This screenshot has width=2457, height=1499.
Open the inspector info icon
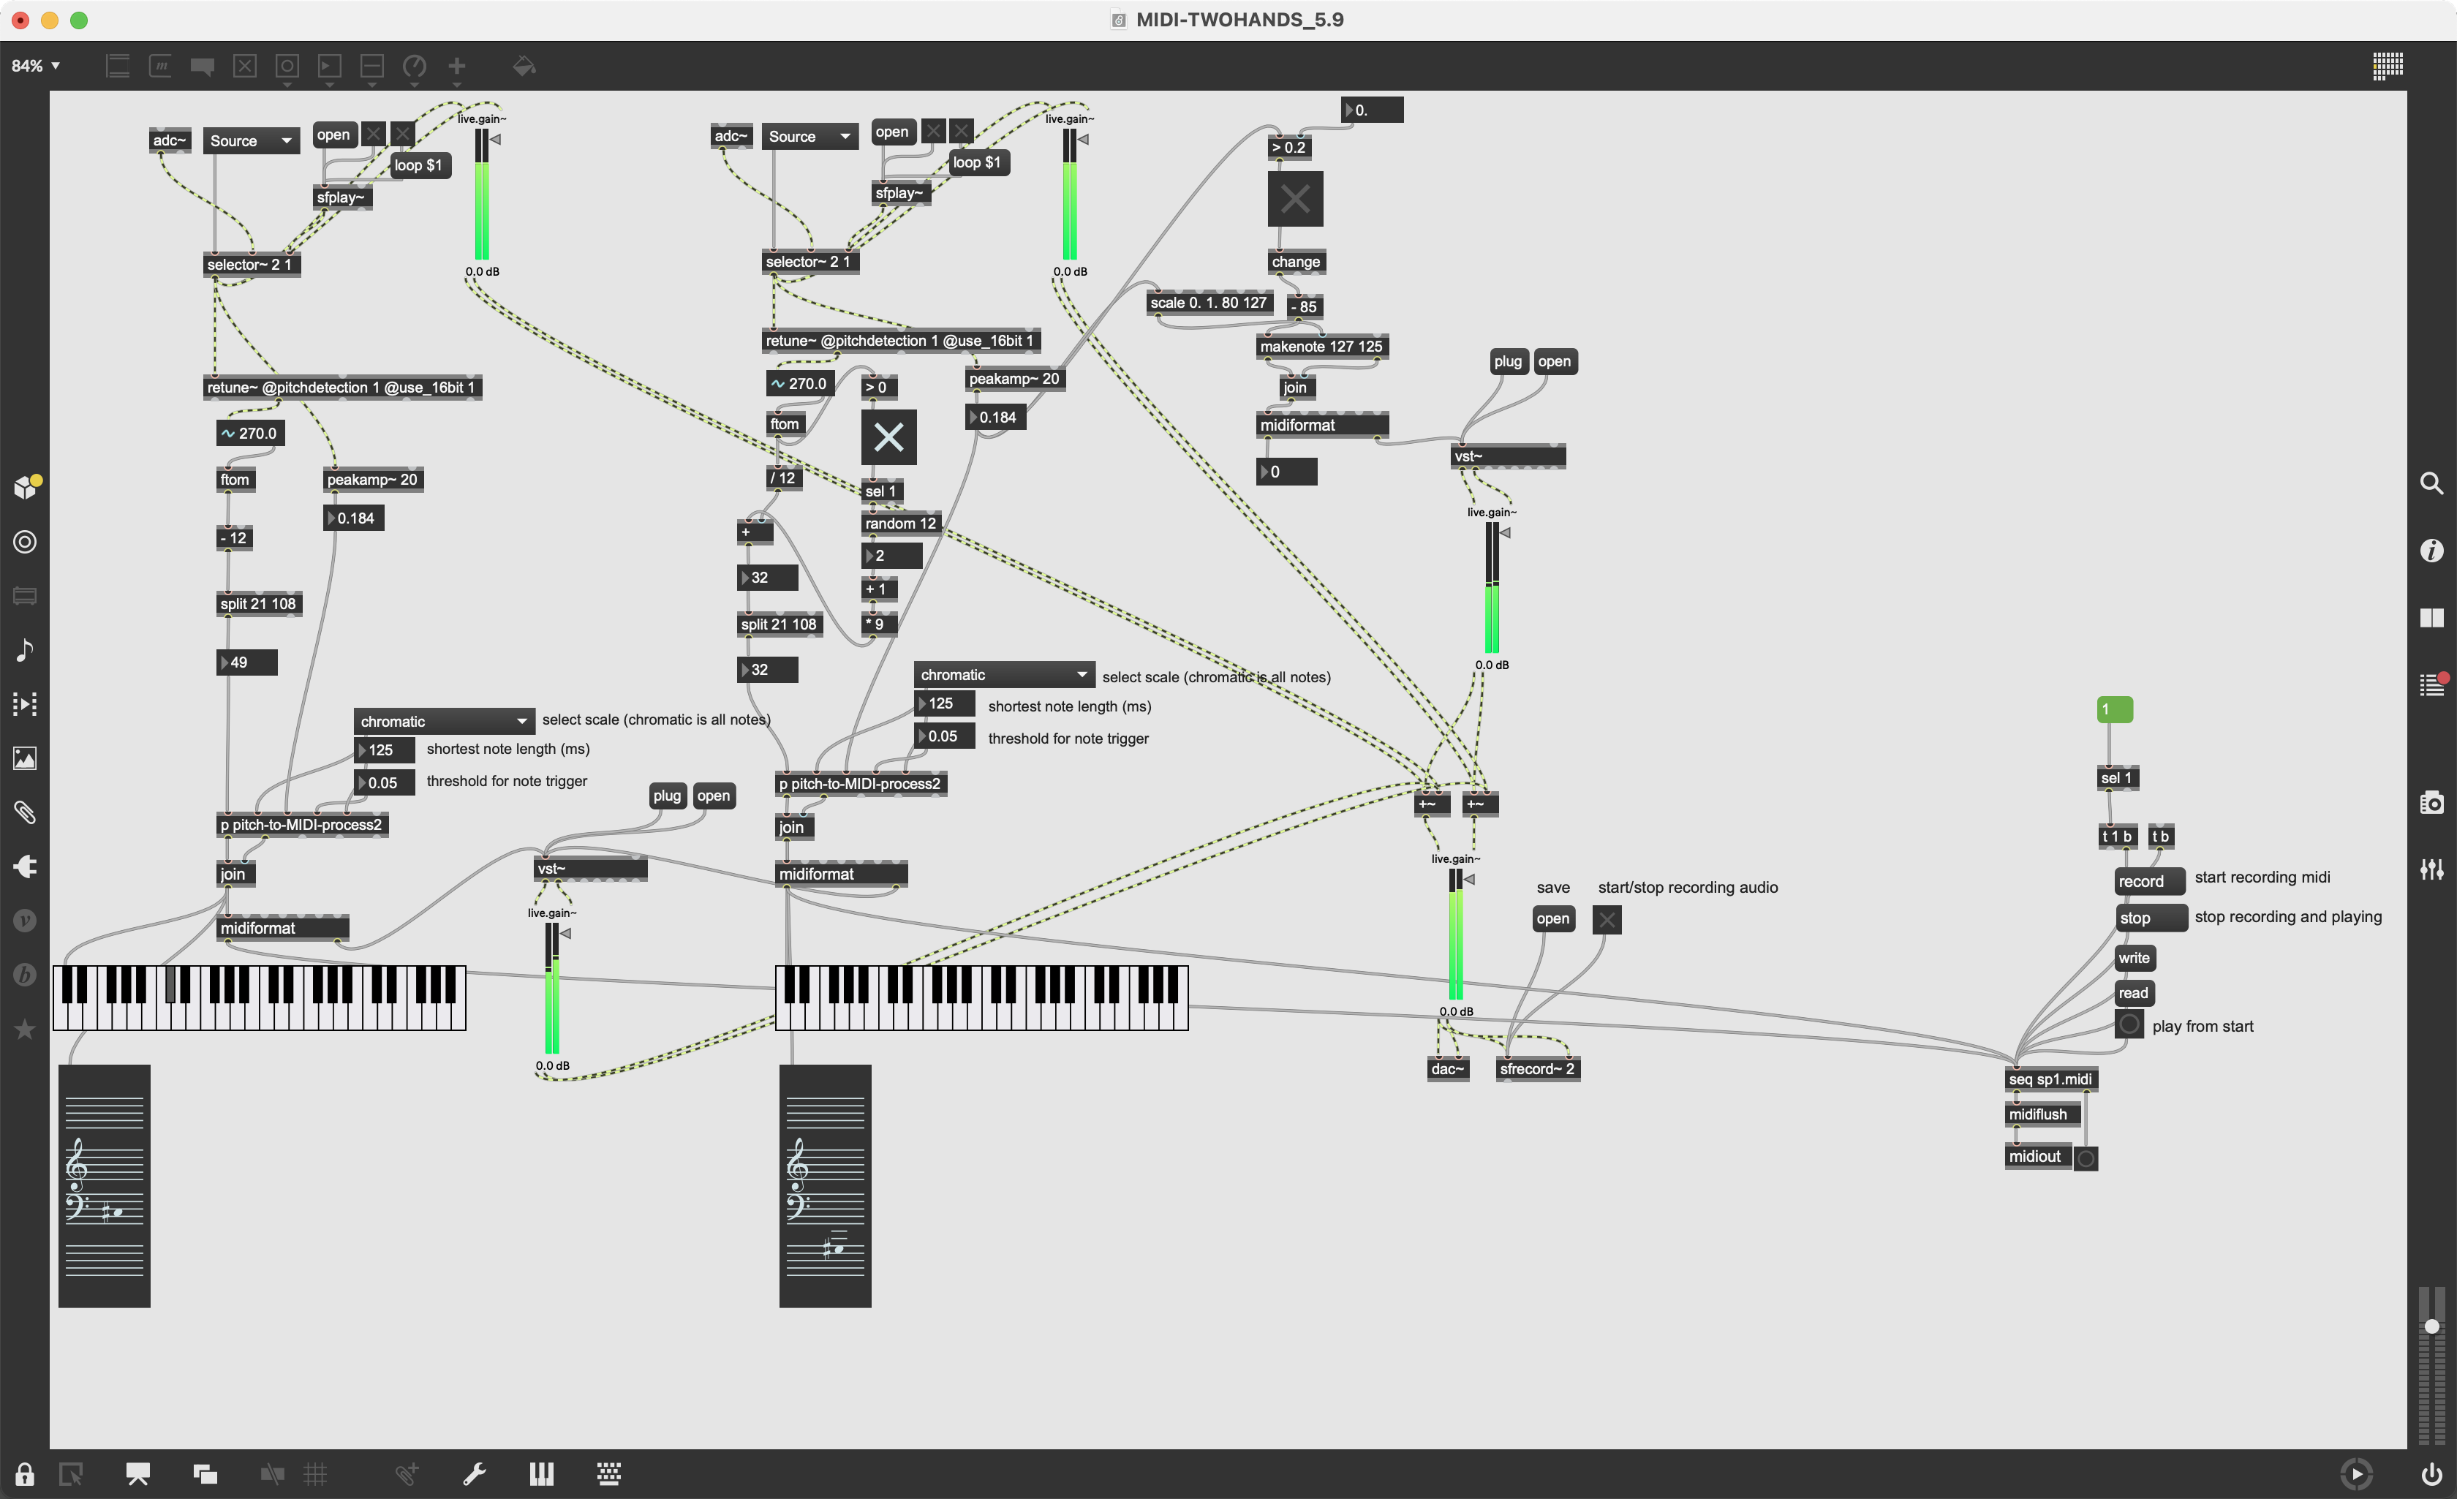point(2431,550)
